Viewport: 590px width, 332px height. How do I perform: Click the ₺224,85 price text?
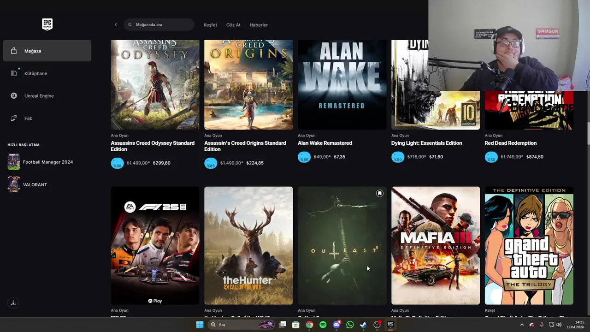click(255, 163)
